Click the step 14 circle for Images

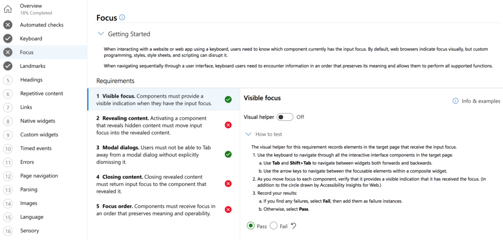(8, 204)
